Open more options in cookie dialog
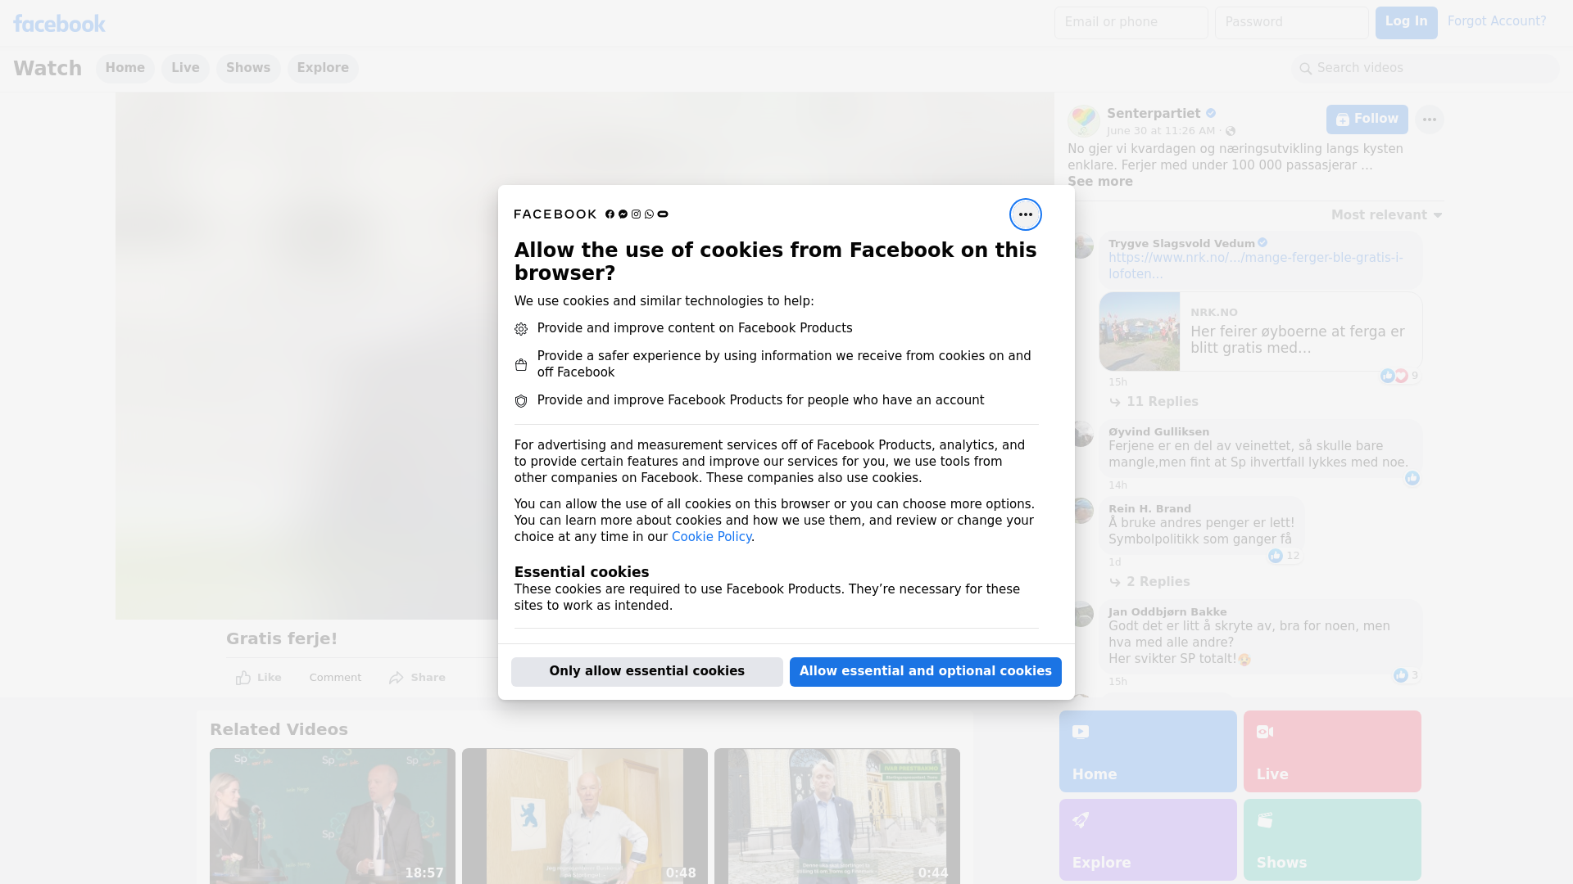1573x884 pixels. pos(1025,214)
